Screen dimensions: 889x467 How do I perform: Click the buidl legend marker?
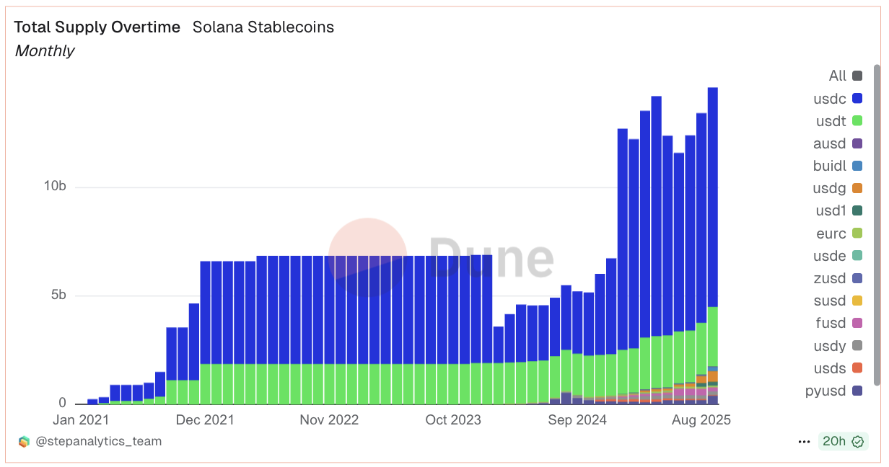(x=857, y=166)
